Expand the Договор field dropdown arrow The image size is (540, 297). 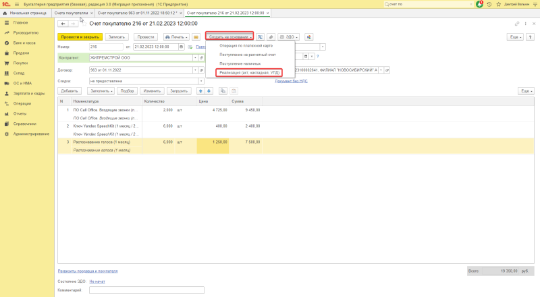tap(195, 70)
